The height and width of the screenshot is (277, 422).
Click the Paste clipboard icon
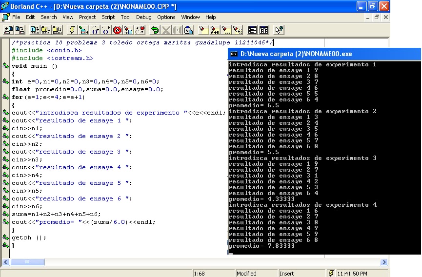coord(189,30)
